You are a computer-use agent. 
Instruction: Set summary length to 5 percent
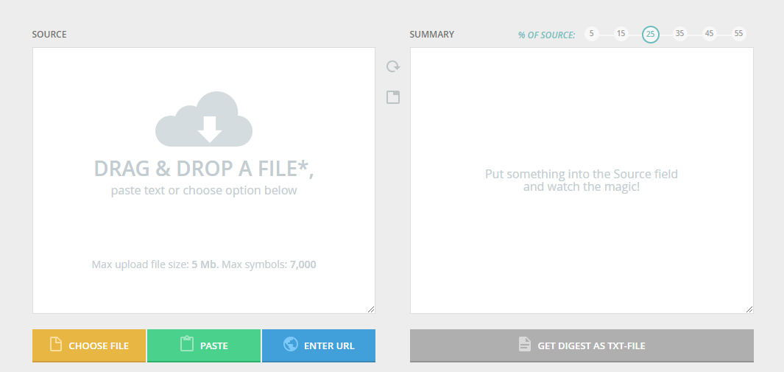[592, 34]
